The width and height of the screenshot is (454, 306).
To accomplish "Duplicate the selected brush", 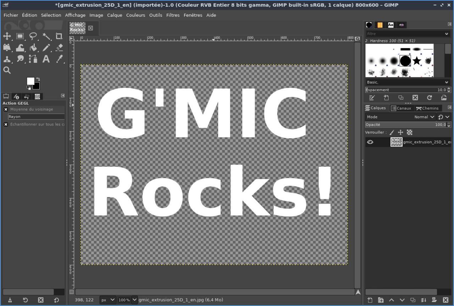I will [401, 98].
